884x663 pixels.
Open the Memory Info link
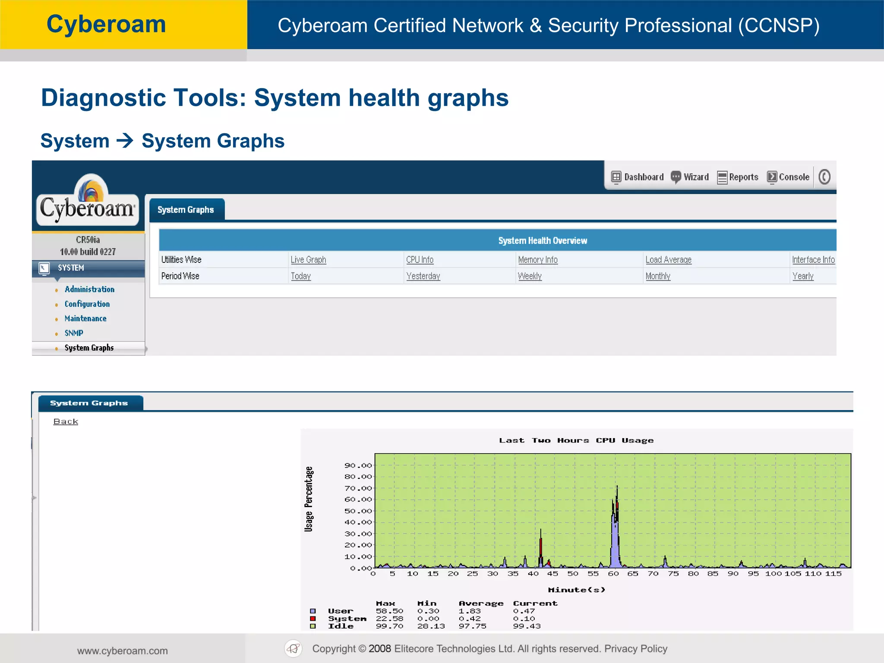[x=538, y=260]
